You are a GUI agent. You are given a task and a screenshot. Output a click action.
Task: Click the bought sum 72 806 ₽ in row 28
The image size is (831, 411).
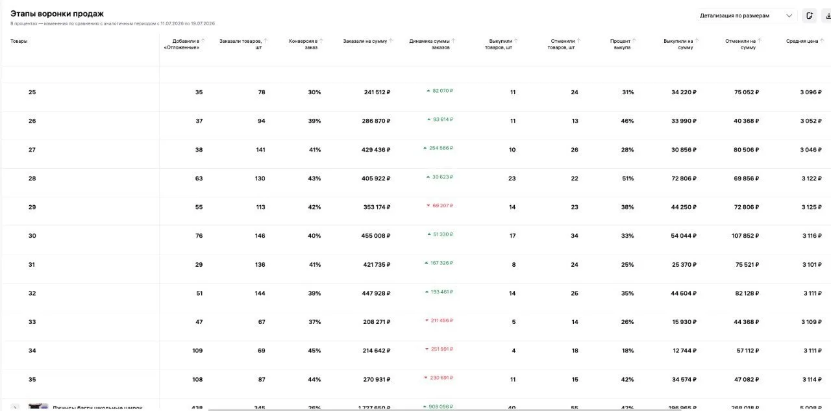684,179
